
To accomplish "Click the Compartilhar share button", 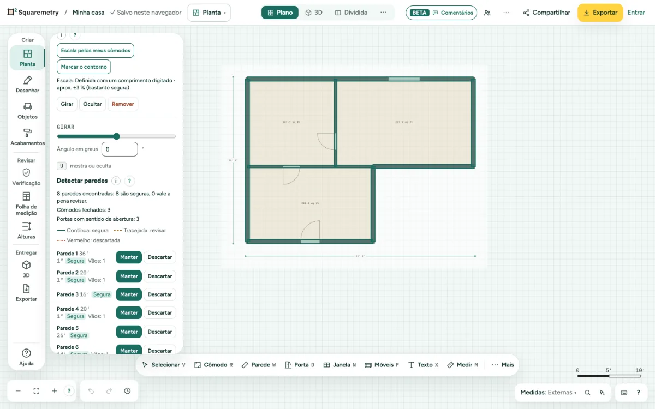I will coord(546,13).
